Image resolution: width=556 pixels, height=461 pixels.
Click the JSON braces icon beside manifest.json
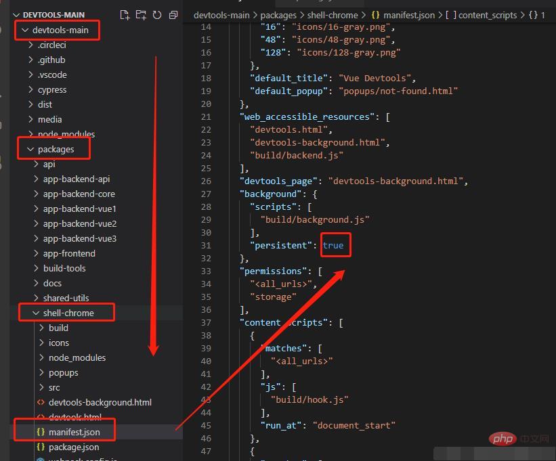coord(41,432)
